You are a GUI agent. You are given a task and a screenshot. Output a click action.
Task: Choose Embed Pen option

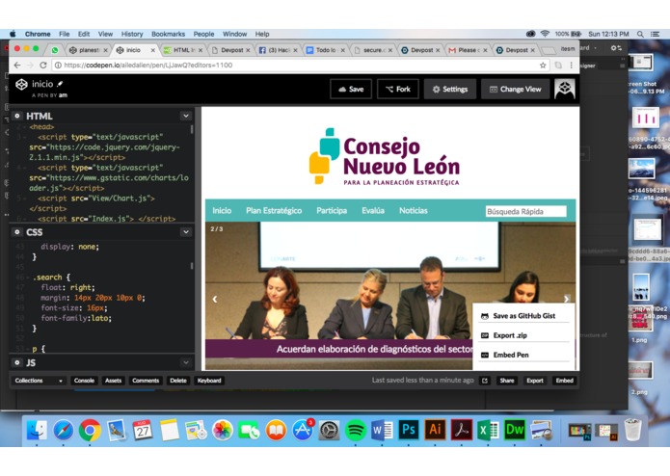[523, 355]
